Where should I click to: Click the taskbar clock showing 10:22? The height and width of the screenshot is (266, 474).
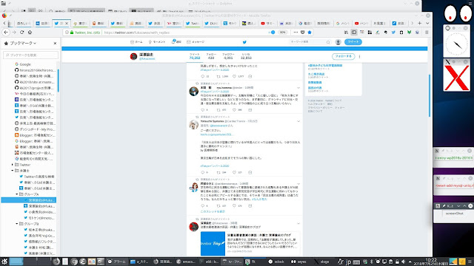(x=431, y=262)
